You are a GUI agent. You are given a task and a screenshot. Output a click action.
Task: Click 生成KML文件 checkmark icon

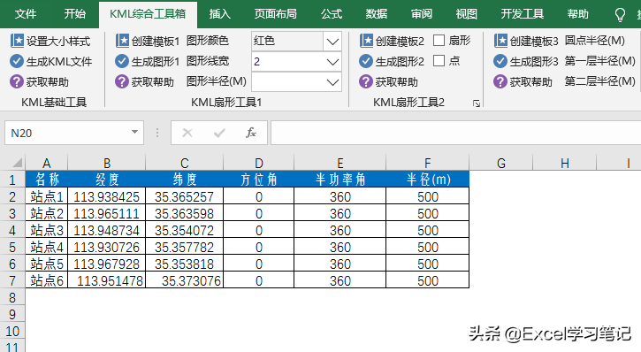pos(16,61)
